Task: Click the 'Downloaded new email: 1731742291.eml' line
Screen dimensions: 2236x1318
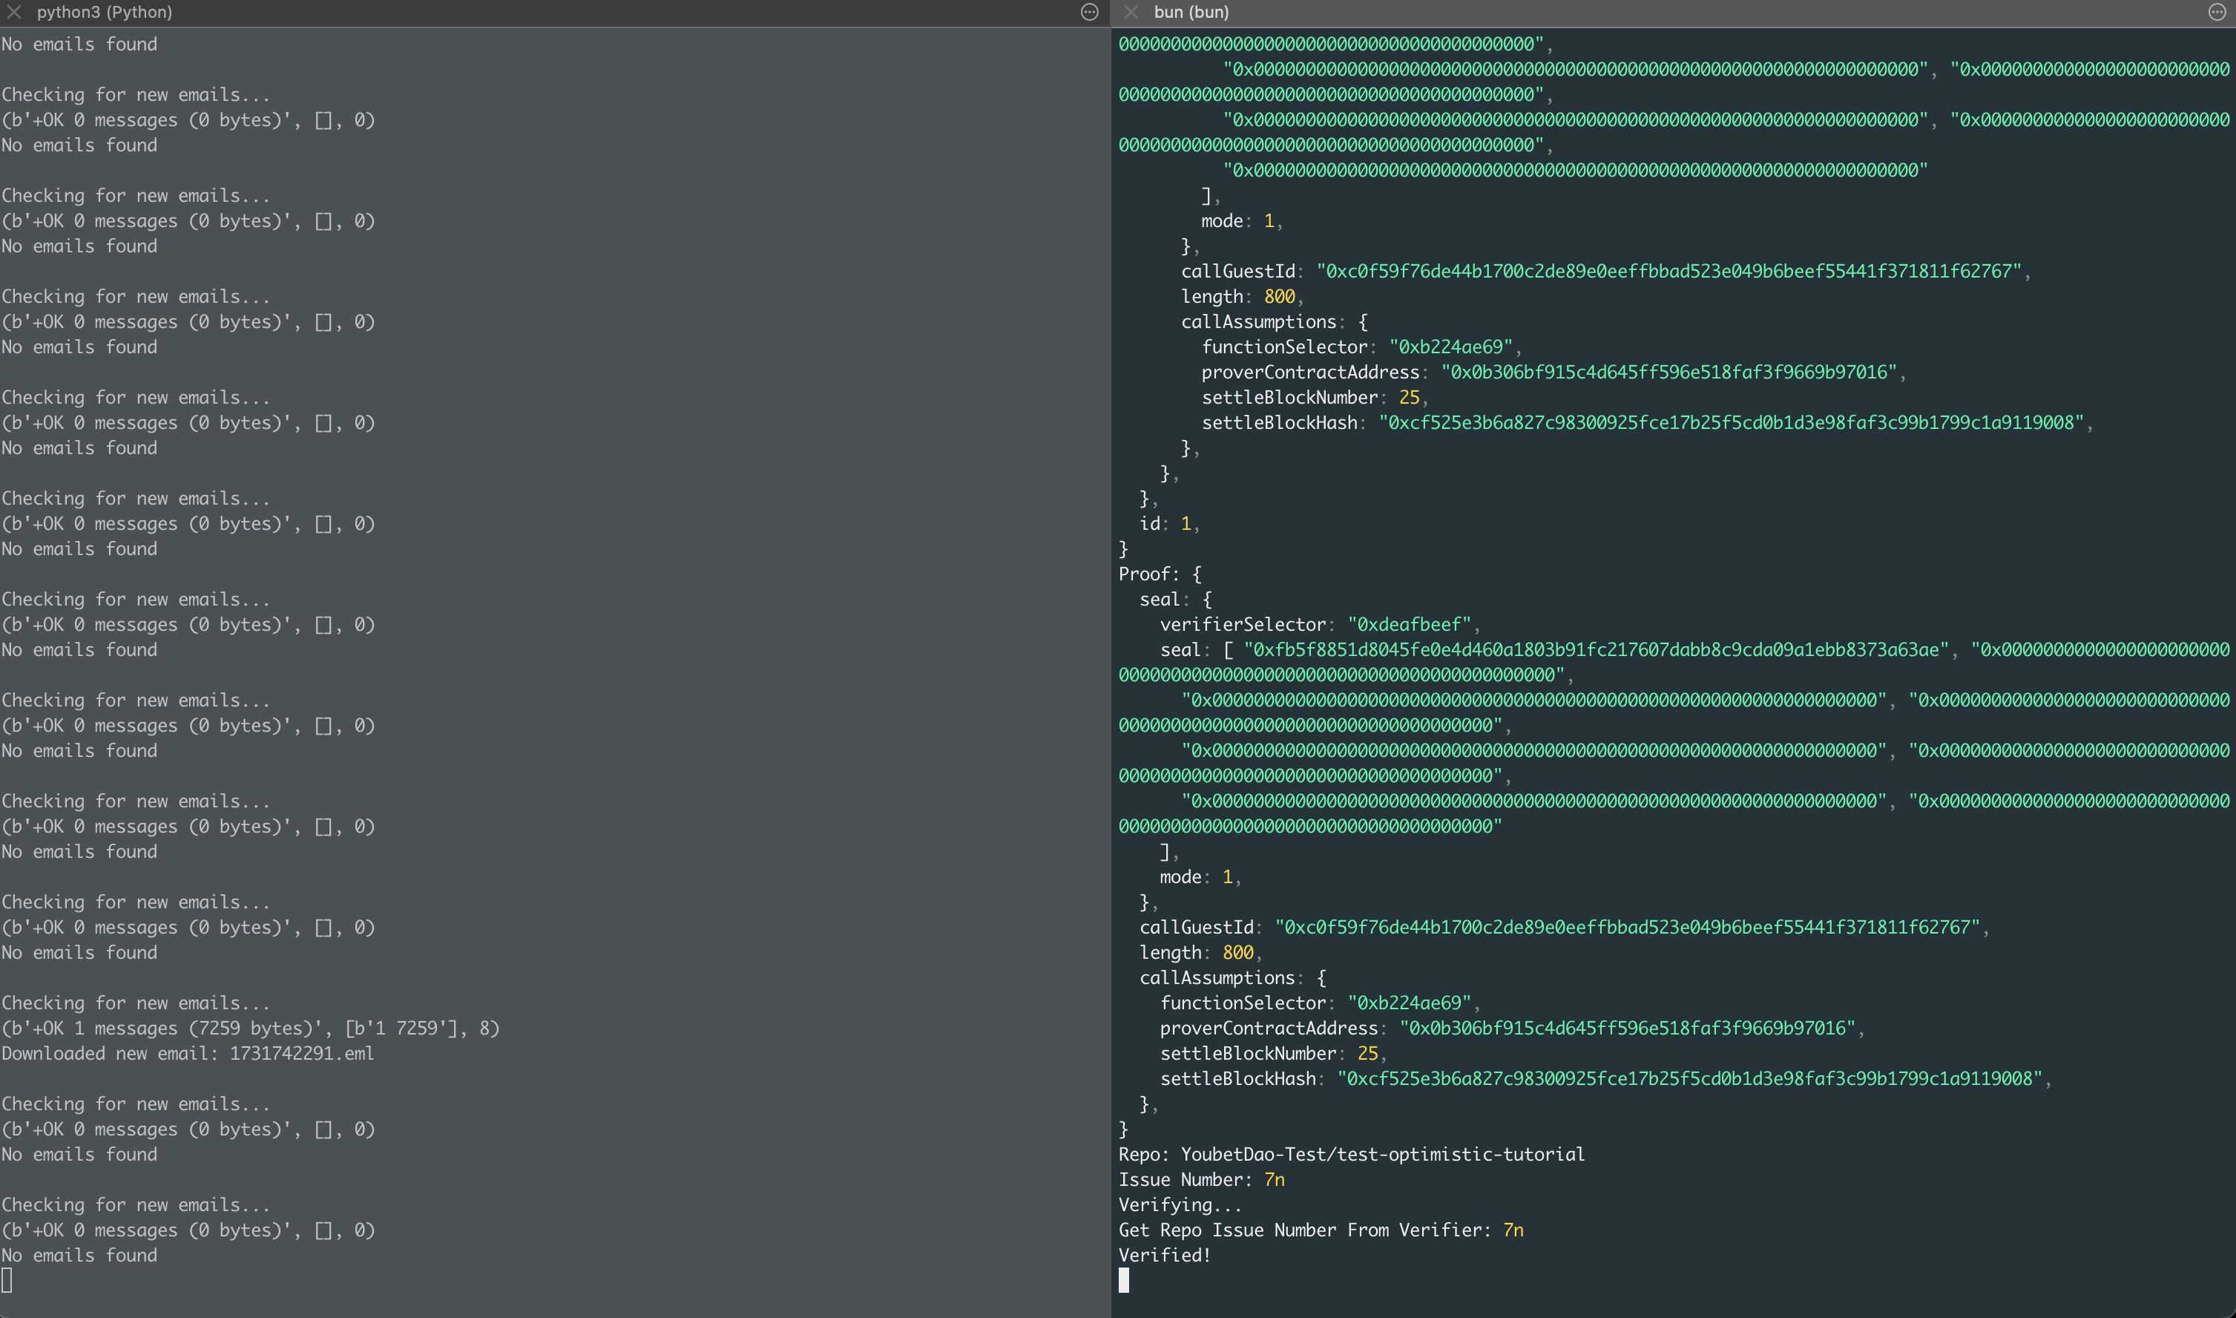Action: pyautogui.click(x=188, y=1053)
